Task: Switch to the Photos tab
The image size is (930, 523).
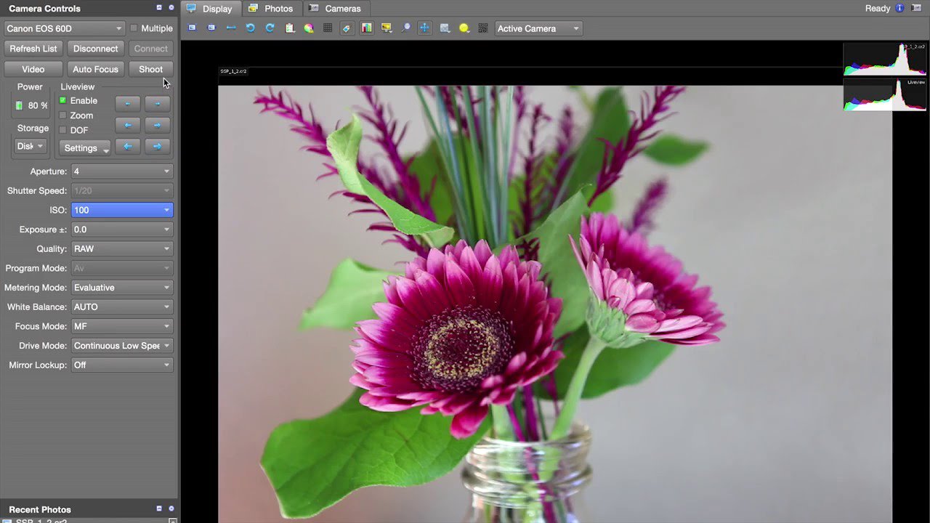Action: pos(271,9)
